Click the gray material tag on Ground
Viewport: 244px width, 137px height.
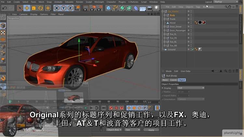[x=200, y=49]
